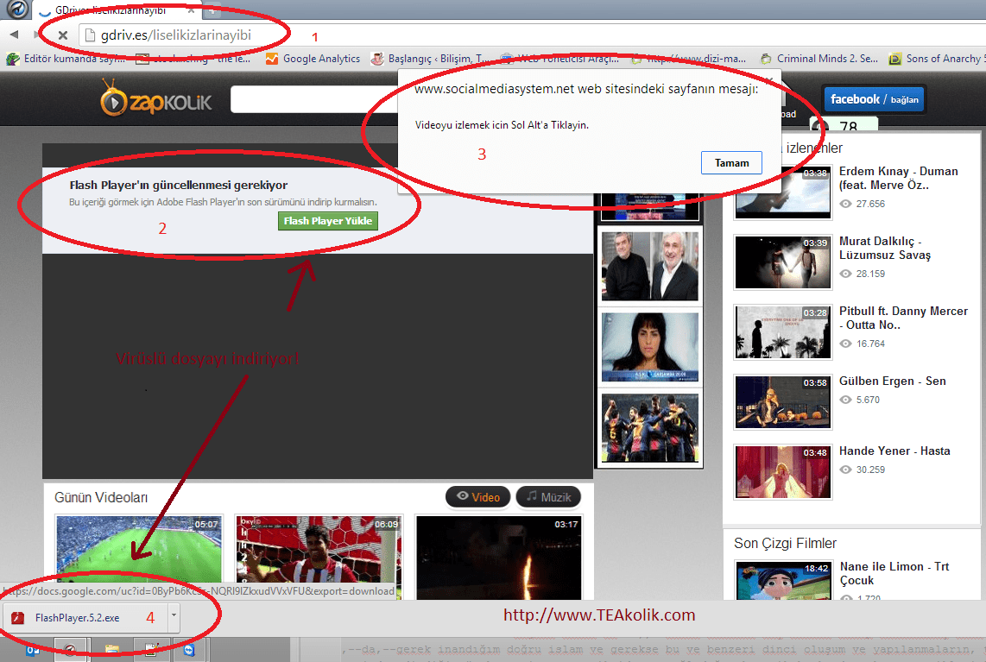Click the Murat Dalkılıç - Lüzumsuz Savaş title
Image resolution: width=986 pixels, height=662 pixels.
[x=885, y=248]
